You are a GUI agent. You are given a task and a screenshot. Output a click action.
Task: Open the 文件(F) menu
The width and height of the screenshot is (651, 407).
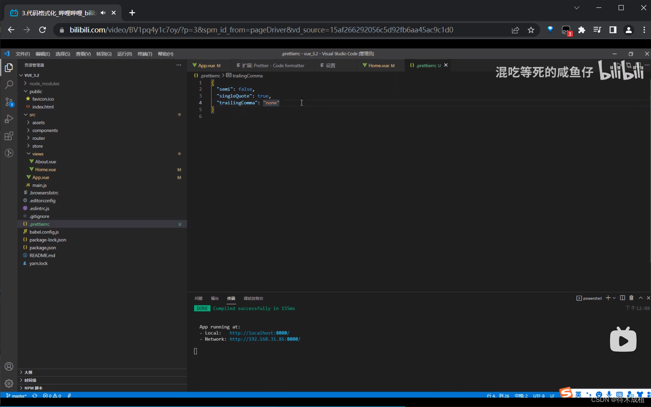pyautogui.click(x=23, y=54)
